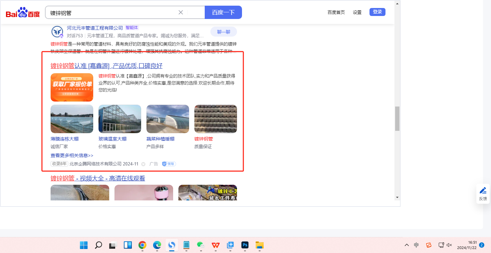491x253 pixels.
Task: Click the 镀锌工艺 video thumbnail
Action: [208, 192]
